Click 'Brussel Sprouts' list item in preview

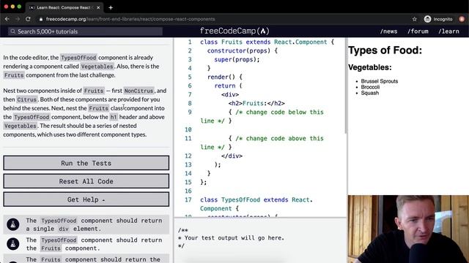pyautogui.click(x=380, y=81)
